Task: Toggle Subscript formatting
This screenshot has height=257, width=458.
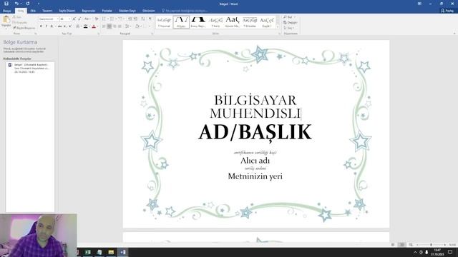Action: [65, 26]
